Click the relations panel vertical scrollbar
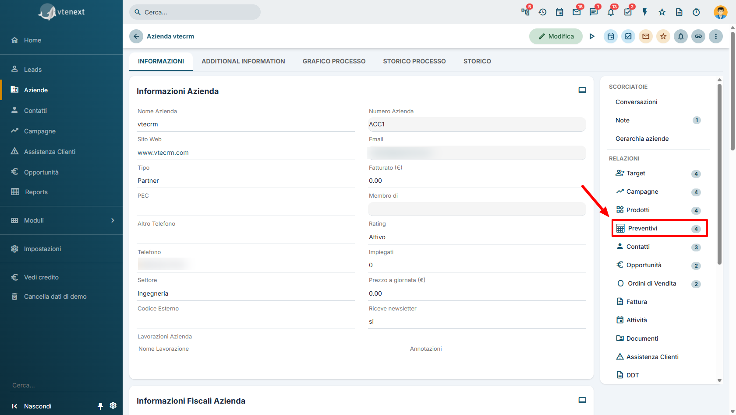The width and height of the screenshot is (736, 415). (719, 174)
